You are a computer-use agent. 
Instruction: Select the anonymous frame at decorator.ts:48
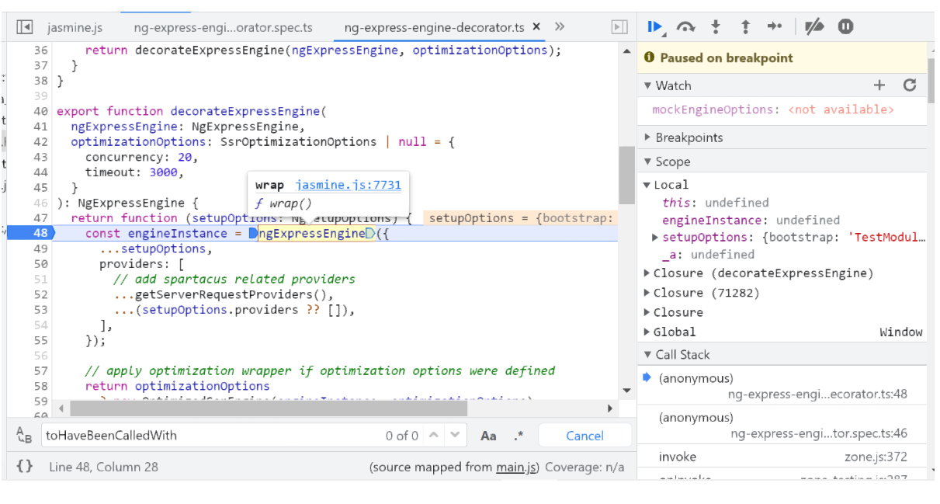coord(782,386)
